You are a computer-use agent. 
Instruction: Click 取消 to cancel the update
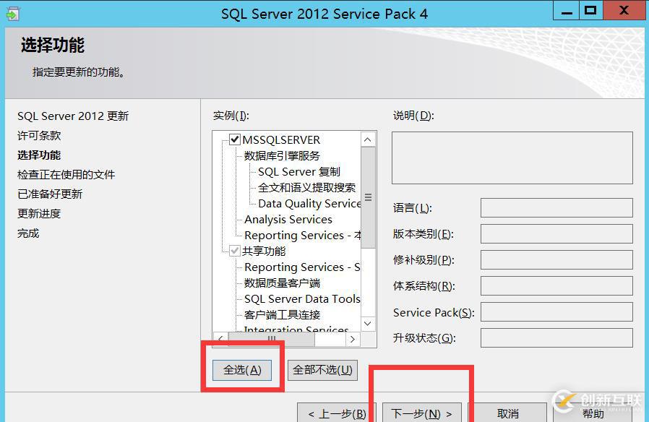tap(509, 413)
